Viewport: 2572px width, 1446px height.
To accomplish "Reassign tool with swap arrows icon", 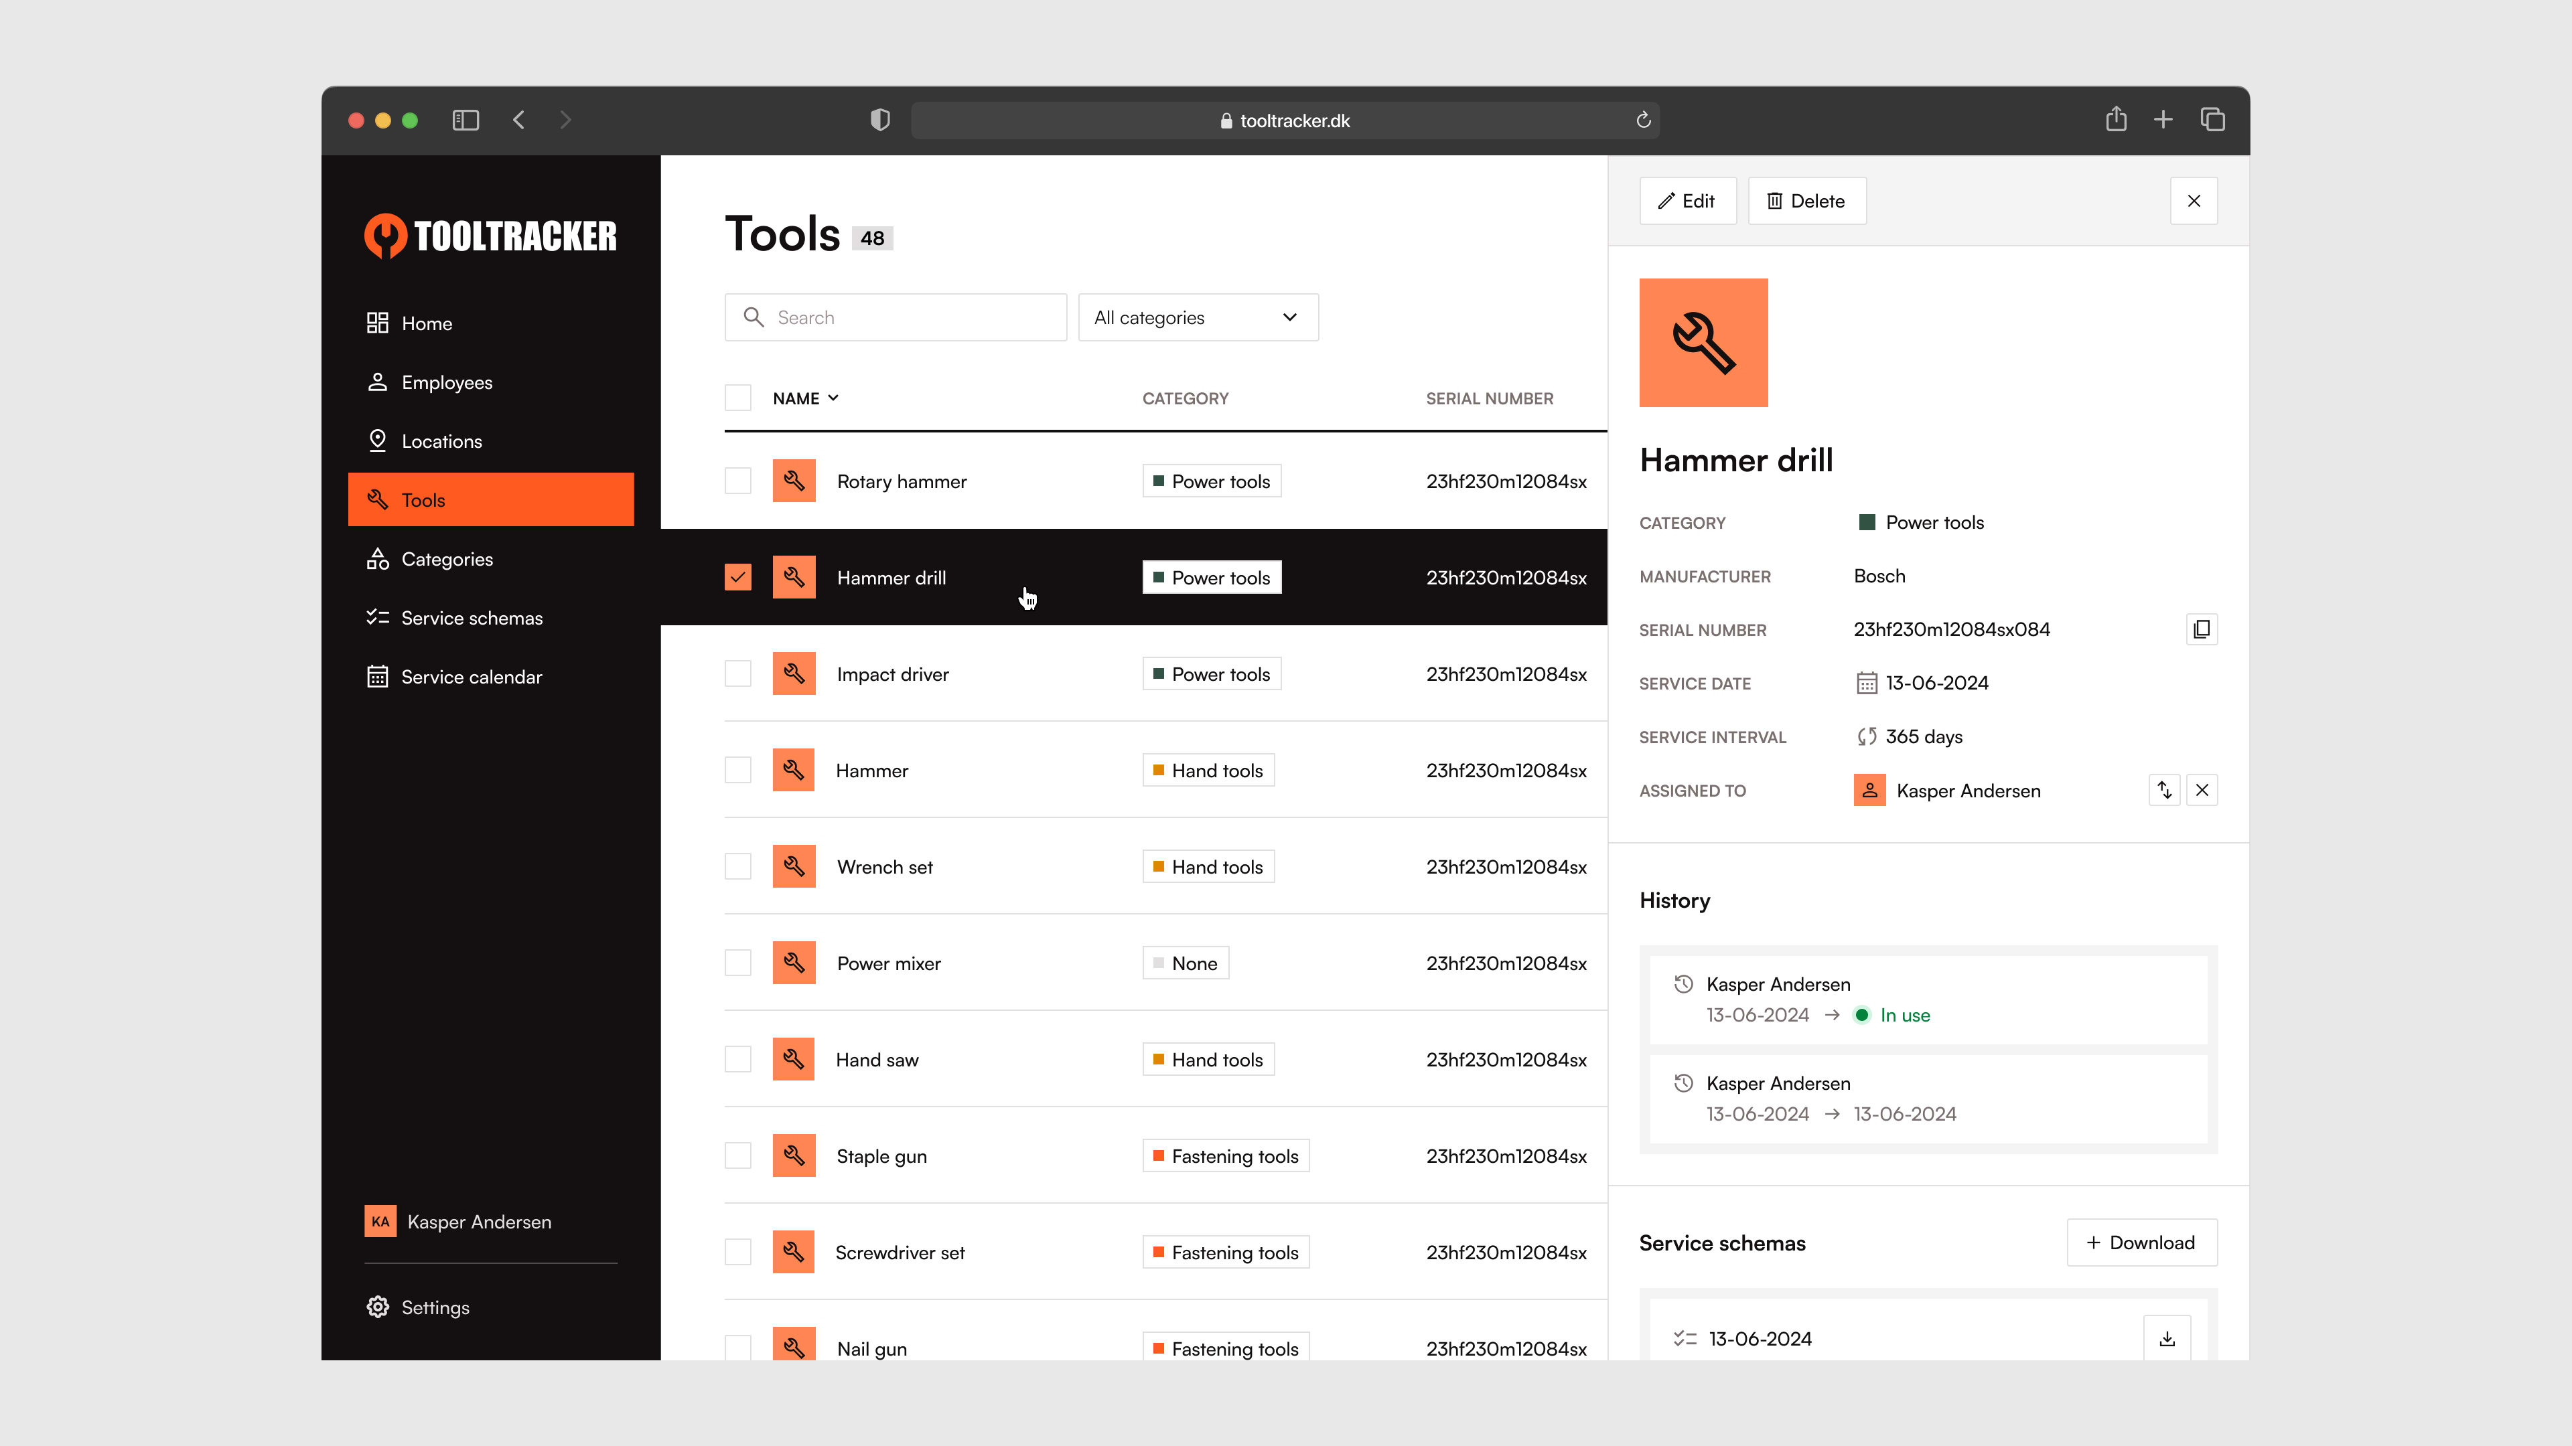I will [2163, 789].
